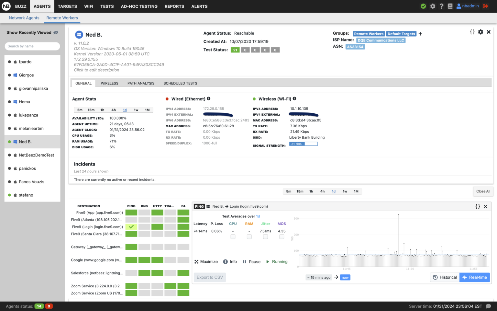Open the documentation book icon in the top bar

[x=450, y=6]
